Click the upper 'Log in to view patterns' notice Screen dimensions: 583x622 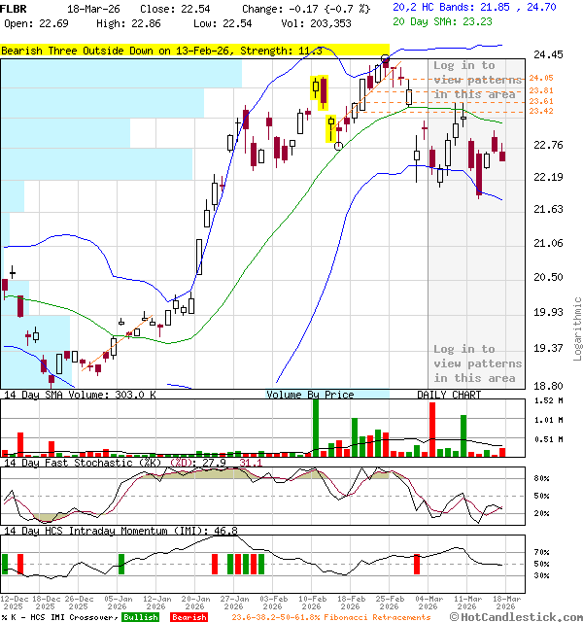(x=475, y=80)
